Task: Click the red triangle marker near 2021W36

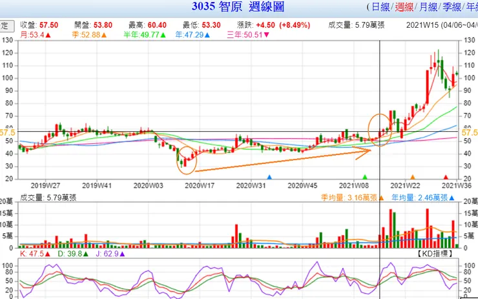Action: [x=446, y=177]
